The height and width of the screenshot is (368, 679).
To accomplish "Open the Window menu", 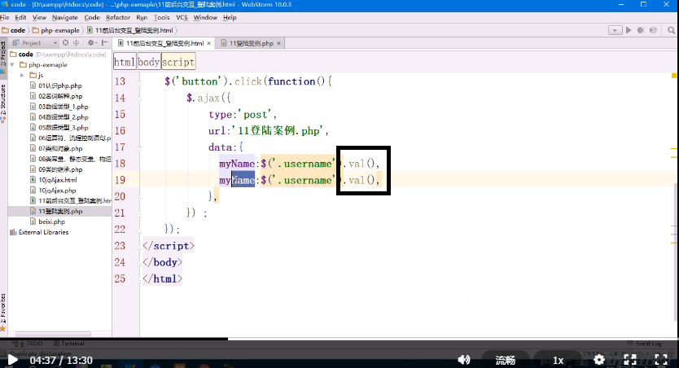I will pos(205,17).
